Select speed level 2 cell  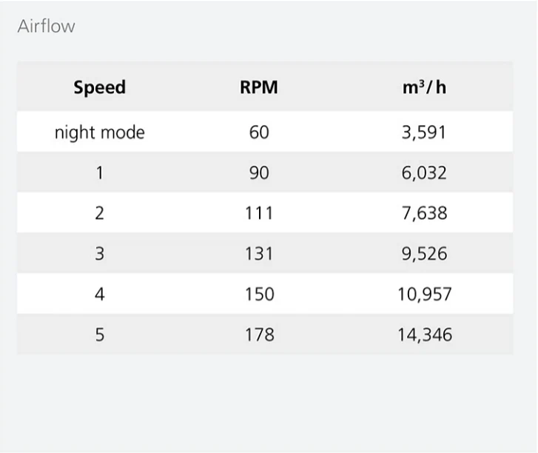coord(99,213)
